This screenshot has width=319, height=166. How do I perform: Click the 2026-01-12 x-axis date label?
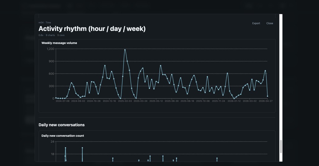pos(234,101)
